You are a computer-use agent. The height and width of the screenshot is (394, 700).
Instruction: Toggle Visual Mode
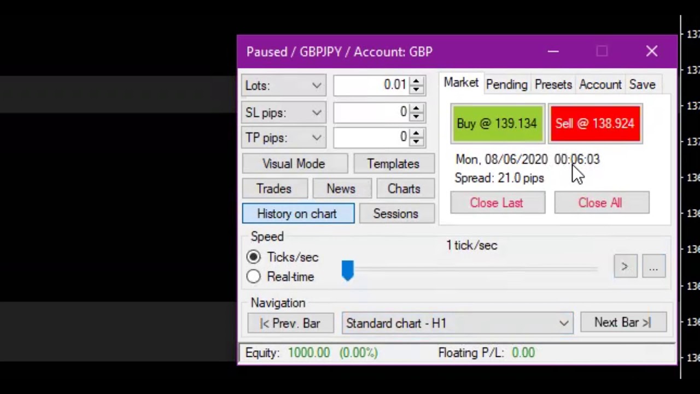[294, 164]
